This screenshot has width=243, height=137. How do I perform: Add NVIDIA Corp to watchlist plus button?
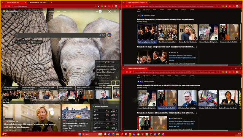tap(116, 128)
